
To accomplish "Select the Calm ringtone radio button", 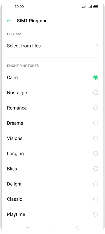I will (96, 77).
